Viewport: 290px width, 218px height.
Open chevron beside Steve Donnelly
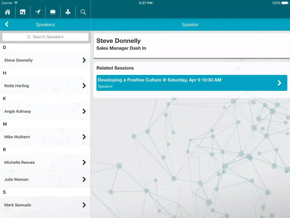tap(84, 60)
